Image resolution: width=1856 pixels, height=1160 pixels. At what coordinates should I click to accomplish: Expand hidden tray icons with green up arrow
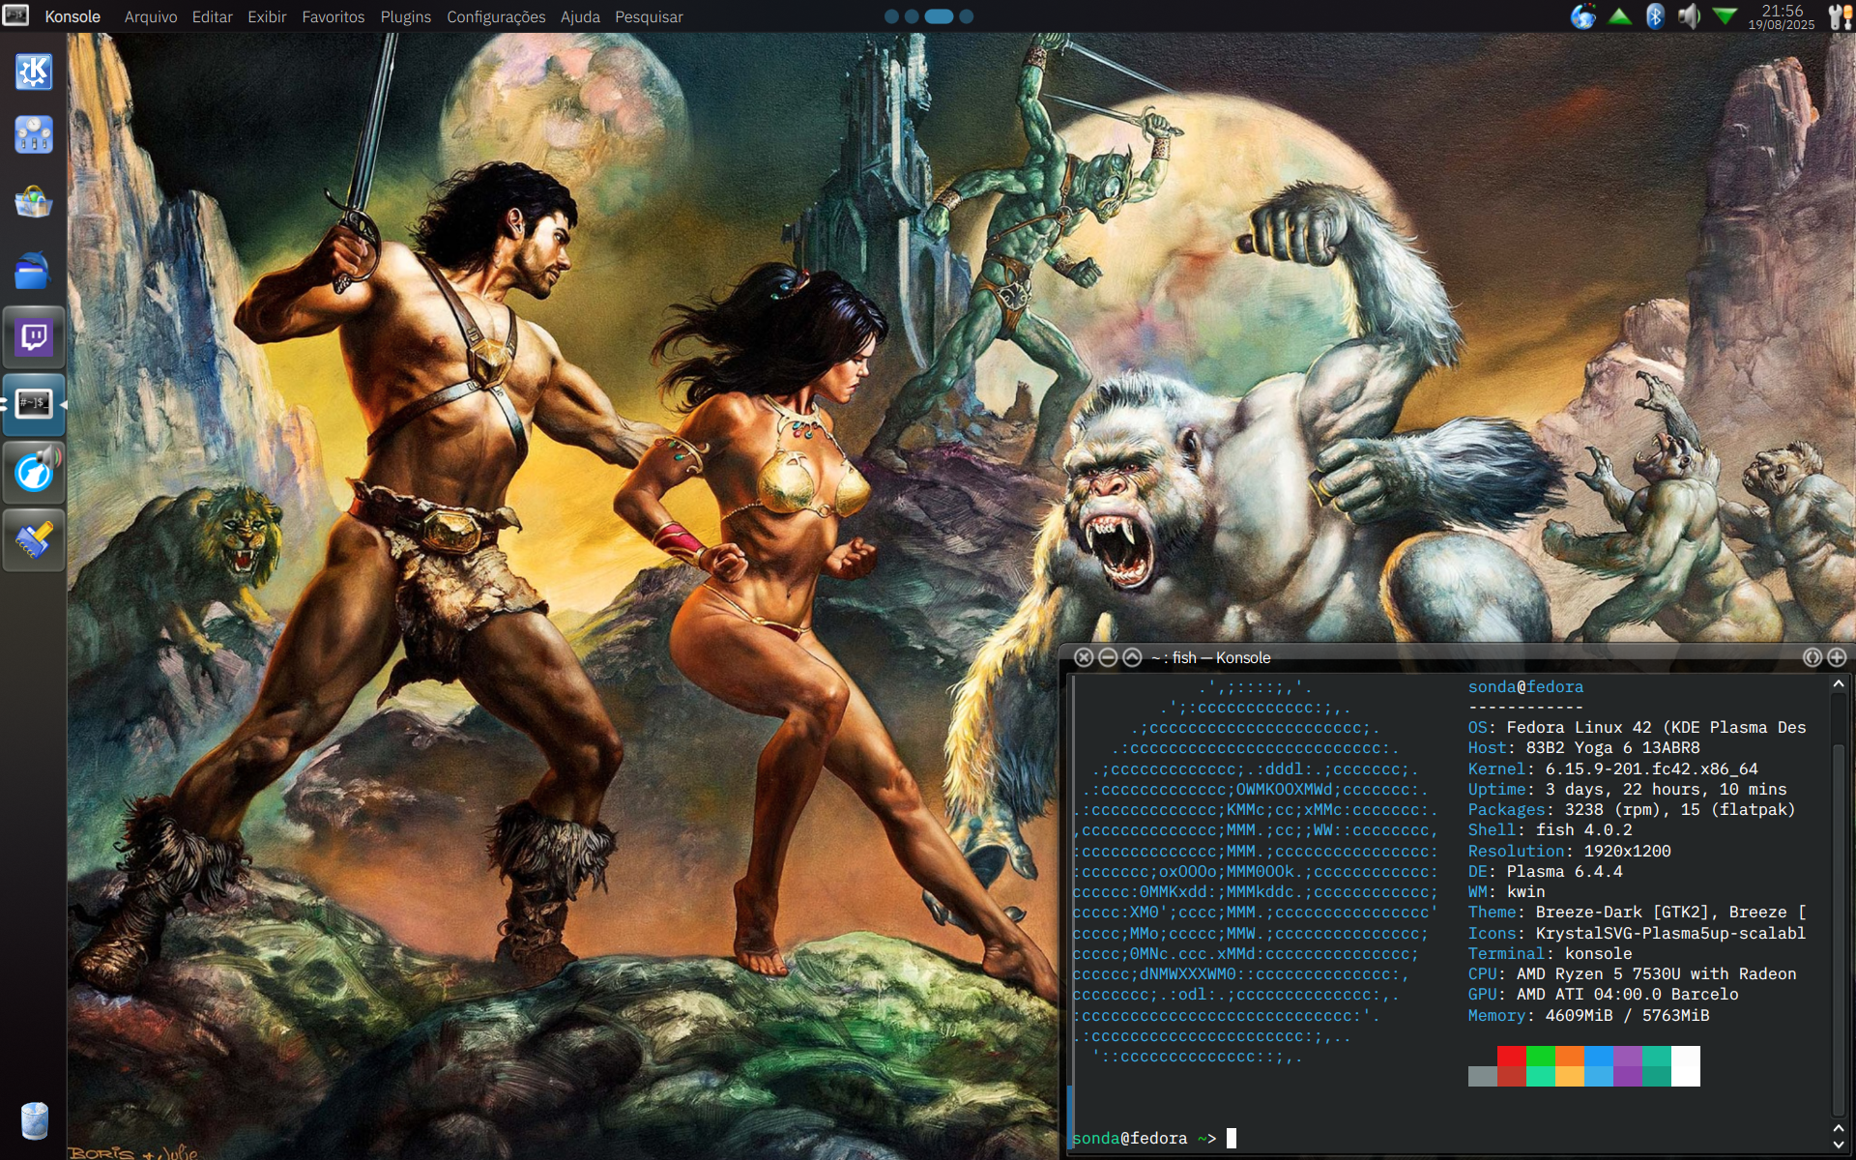[1620, 16]
